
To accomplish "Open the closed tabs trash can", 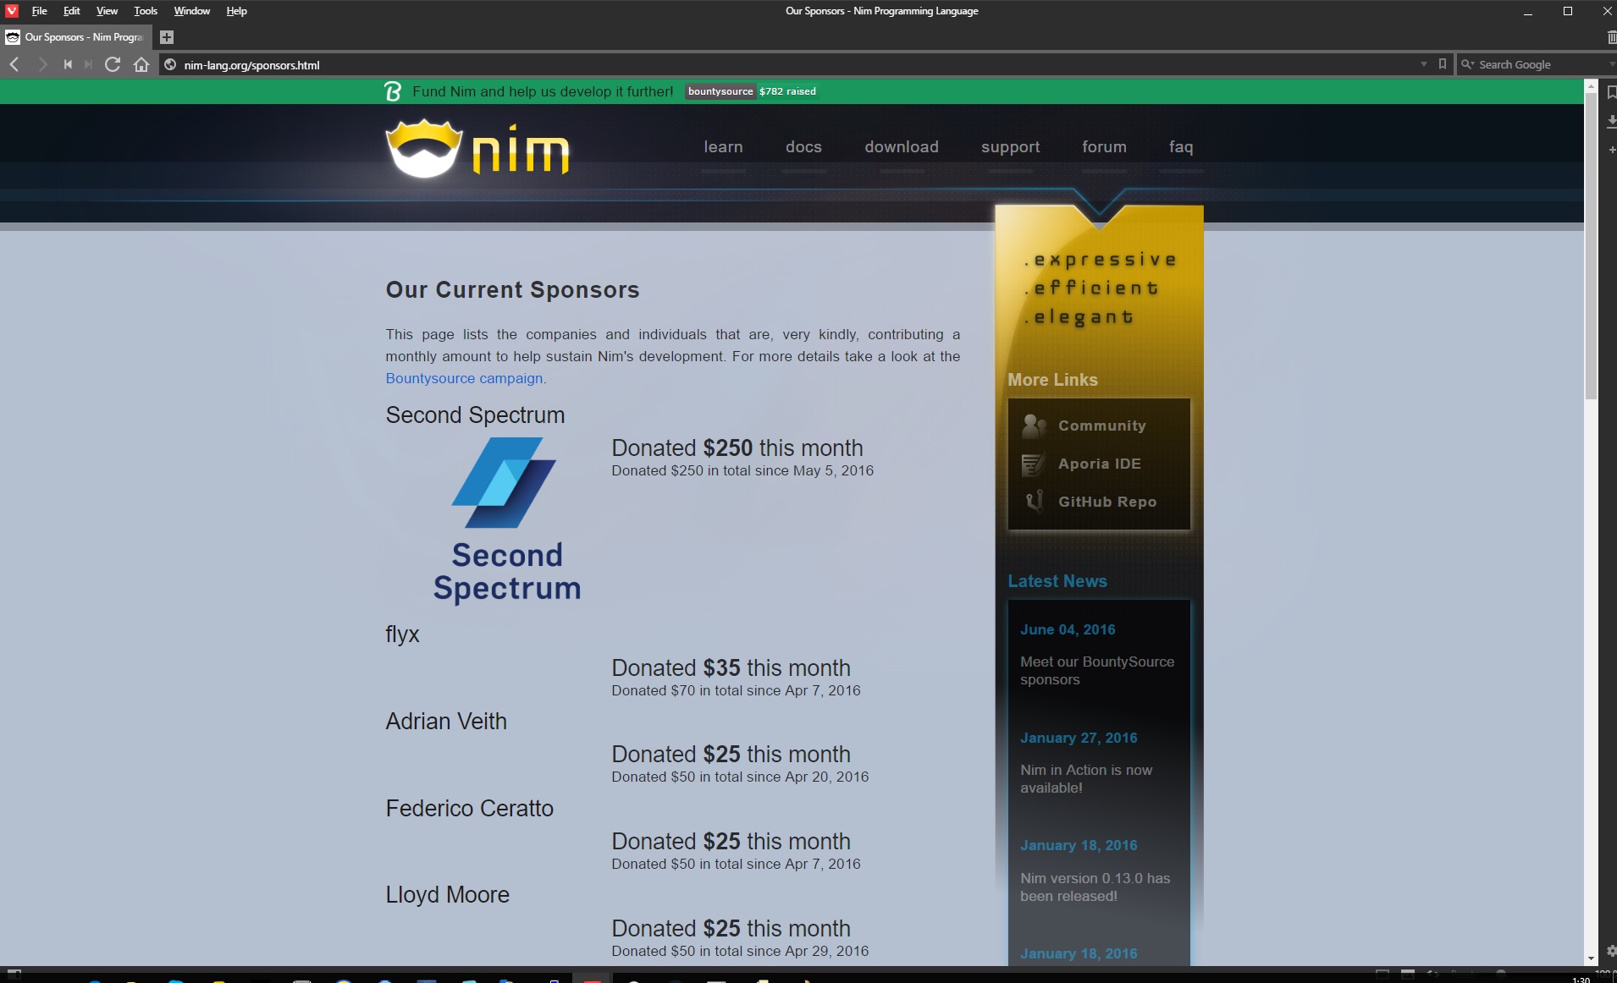I will click(1610, 37).
